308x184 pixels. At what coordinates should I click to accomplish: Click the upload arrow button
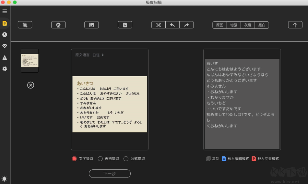coord(295,25)
